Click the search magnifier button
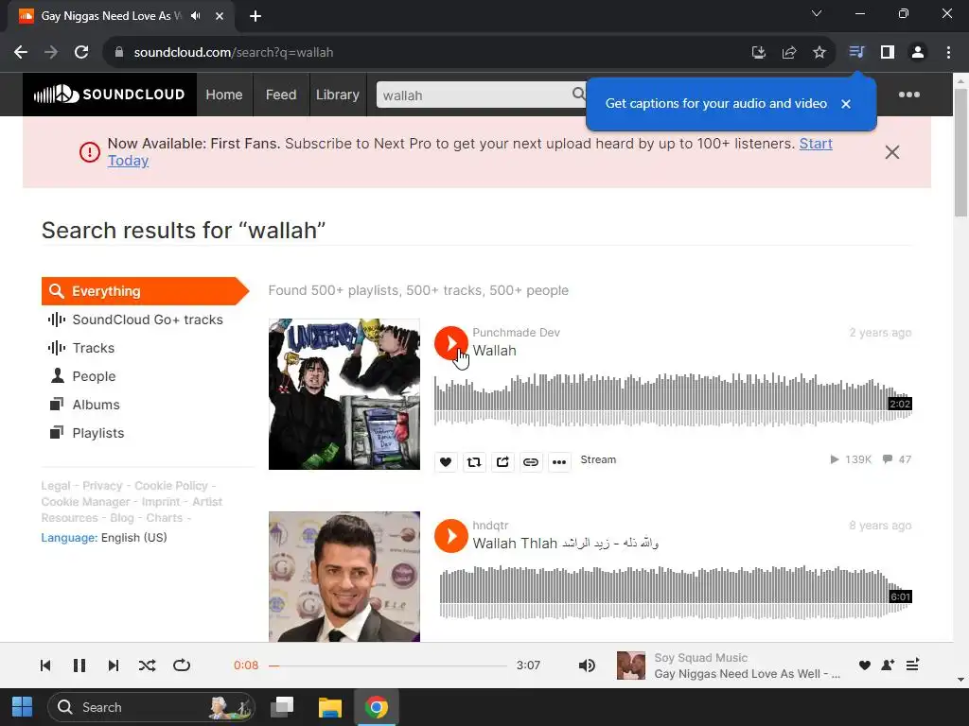Screen dimensions: 969x726 [x=578, y=95]
